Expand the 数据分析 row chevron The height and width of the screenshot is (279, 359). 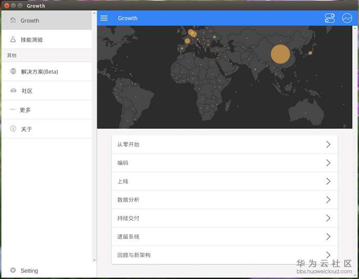tap(328, 200)
